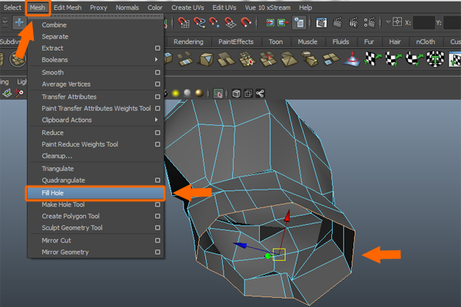Choose Triangulate in the Mesh menu
Image resolution: width=461 pixels, height=307 pixels.
click(58, 168)
